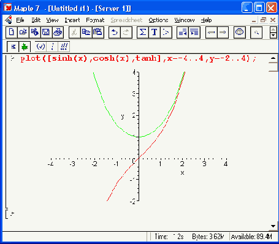The width and height of the screenshot is (279, 244).
Task: Click the plot command input line
Action: click(138, 59)
